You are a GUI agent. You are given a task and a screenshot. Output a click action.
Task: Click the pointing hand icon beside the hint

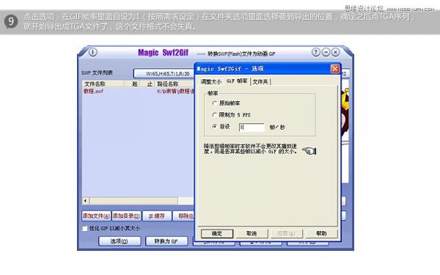309,151
